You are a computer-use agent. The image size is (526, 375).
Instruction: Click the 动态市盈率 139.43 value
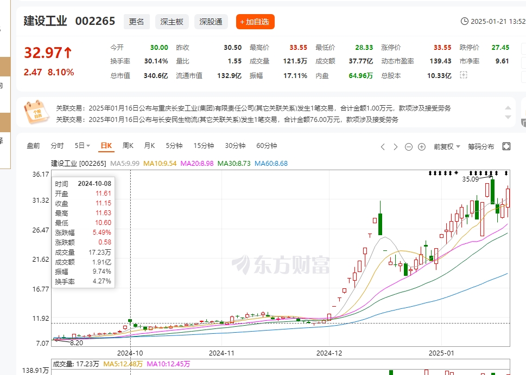point(440,61)
